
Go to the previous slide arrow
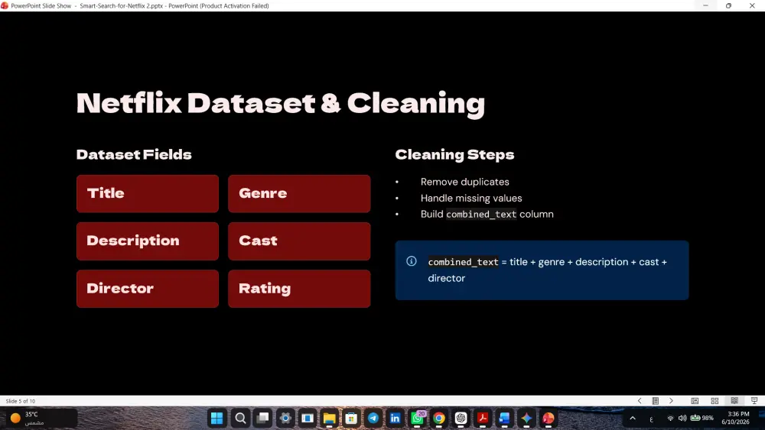coord(640,401)
